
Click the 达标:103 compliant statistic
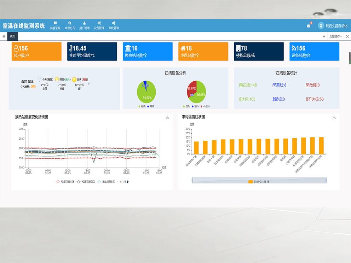click(x=247, y=99)
